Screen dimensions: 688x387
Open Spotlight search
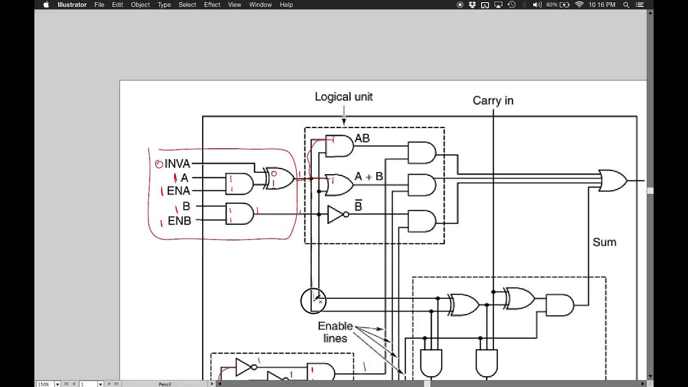click(x=626, y=5)
